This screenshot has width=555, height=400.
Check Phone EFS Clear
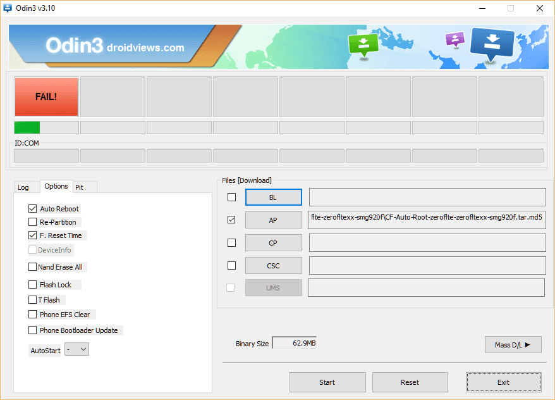33,315
